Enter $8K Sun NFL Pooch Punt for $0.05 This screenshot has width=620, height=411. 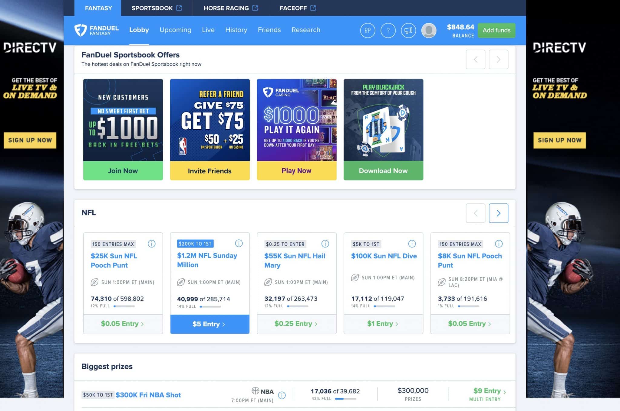point(470,324)
